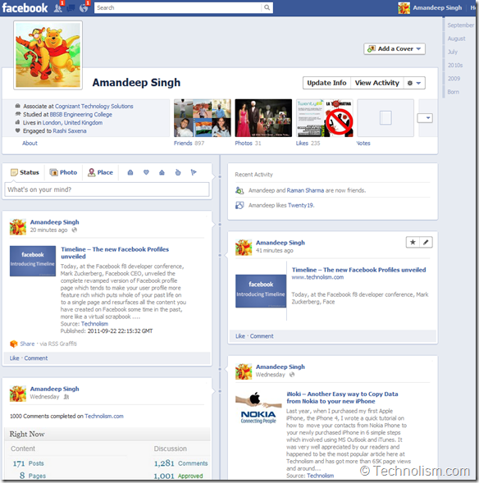
Task: Select the Home life event icon
Action: pos(162,172)
